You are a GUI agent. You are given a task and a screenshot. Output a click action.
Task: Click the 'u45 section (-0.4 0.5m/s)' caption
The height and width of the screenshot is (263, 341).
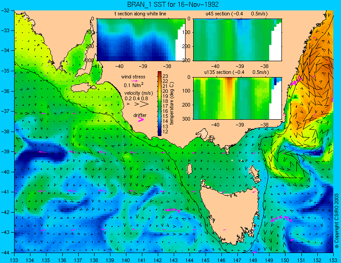tap(236, 14)
